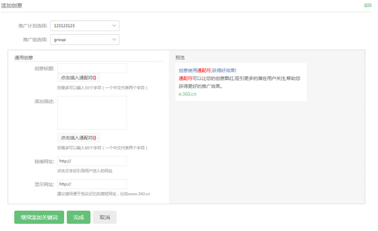378x231 pixels.
Task: Click inside the 添加描述 text area
Action: 92,113
